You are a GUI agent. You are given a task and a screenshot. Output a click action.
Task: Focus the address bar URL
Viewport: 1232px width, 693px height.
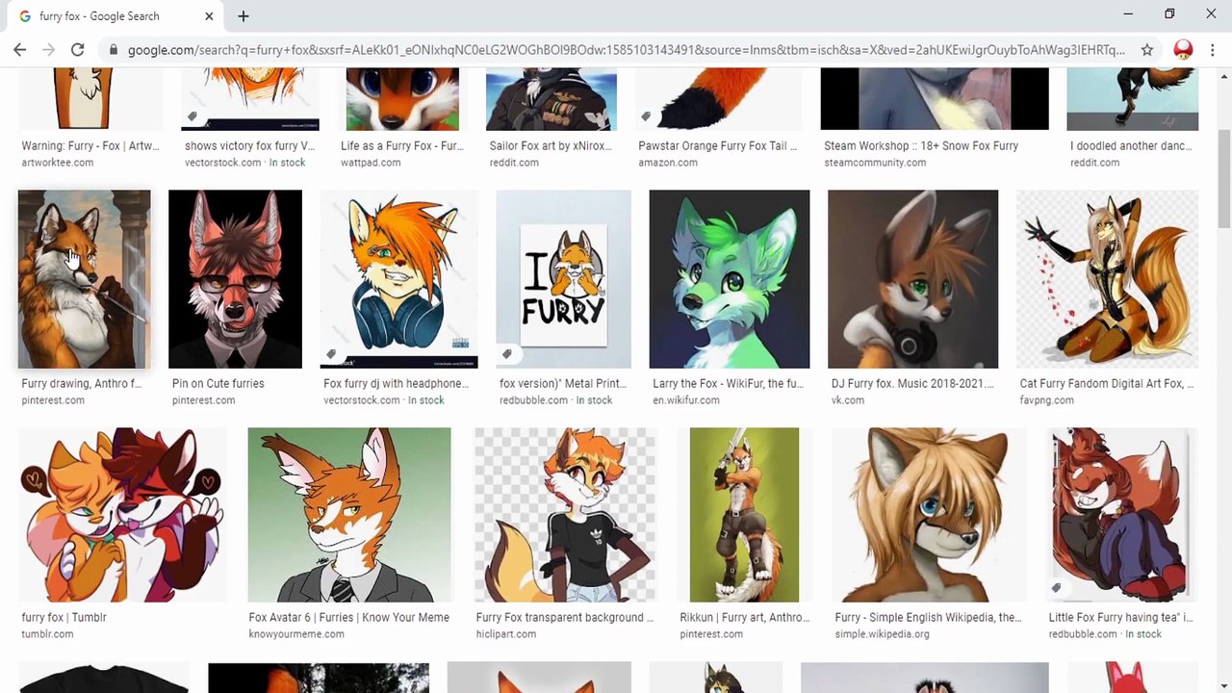[626, 50]
